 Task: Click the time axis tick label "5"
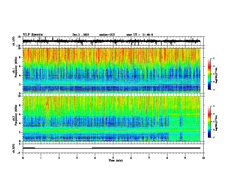(x=113, y=158)
